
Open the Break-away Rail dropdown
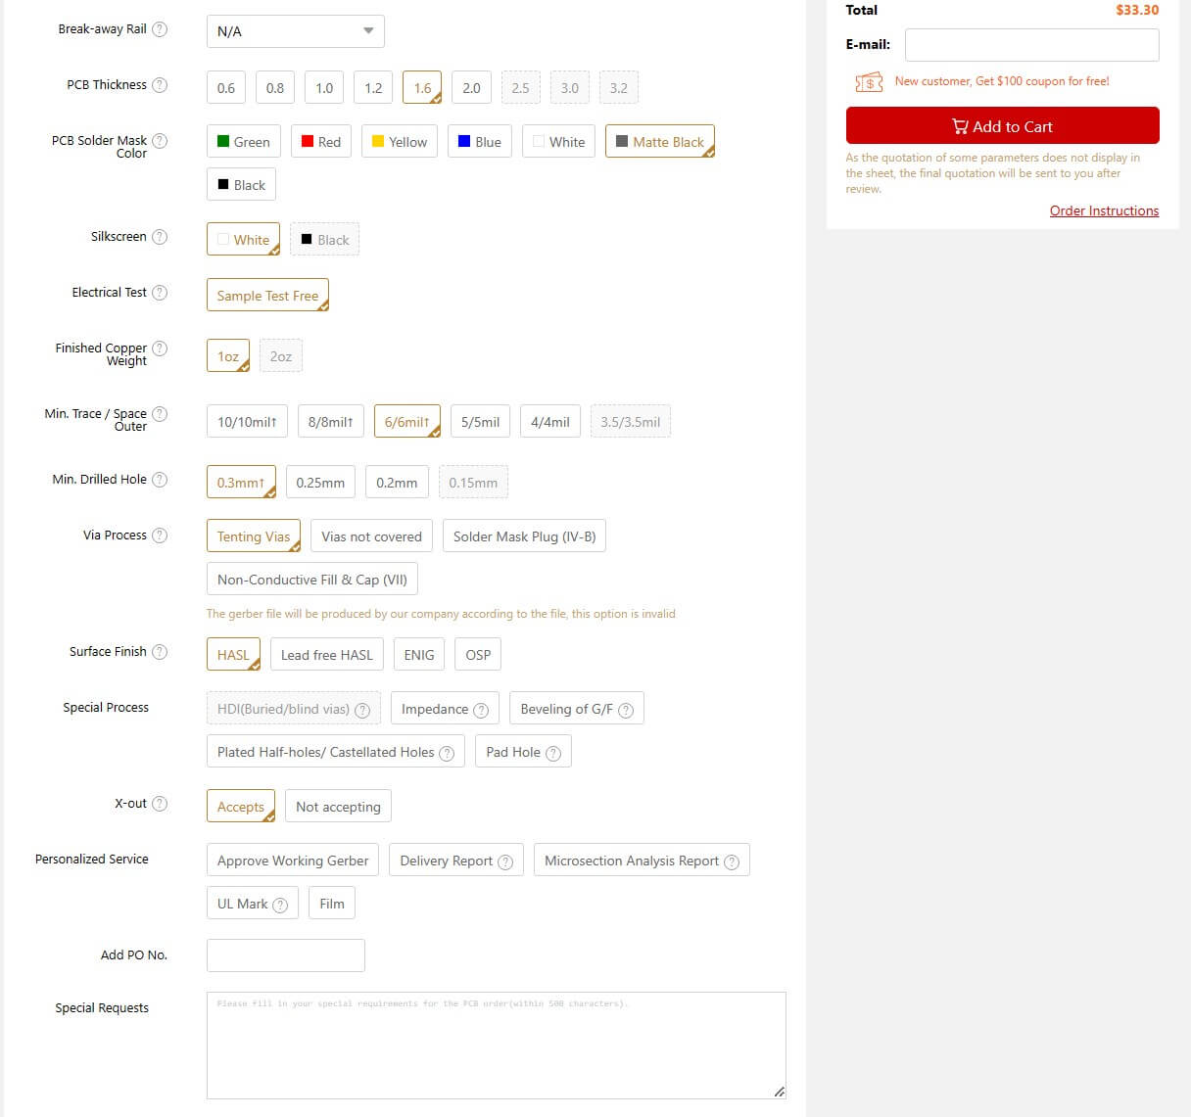tap(295, 31)
